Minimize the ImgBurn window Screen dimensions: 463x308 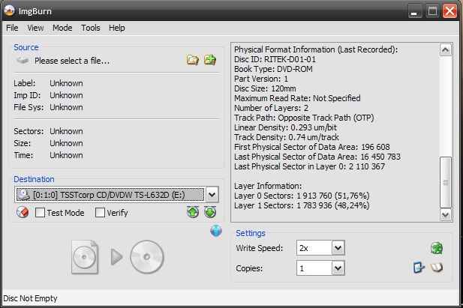(x=414, y=11)
